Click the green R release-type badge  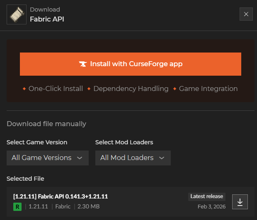tap(17, 207)
